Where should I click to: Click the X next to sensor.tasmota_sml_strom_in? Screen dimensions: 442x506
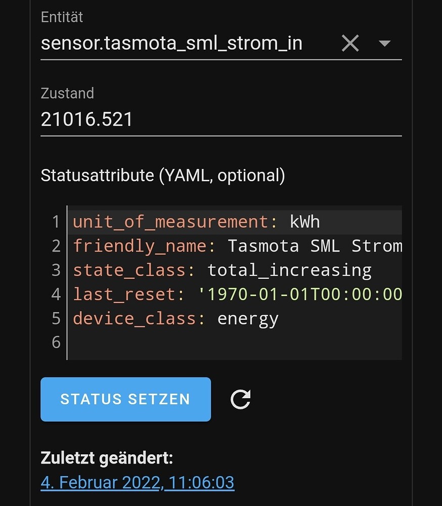[350, 43]
